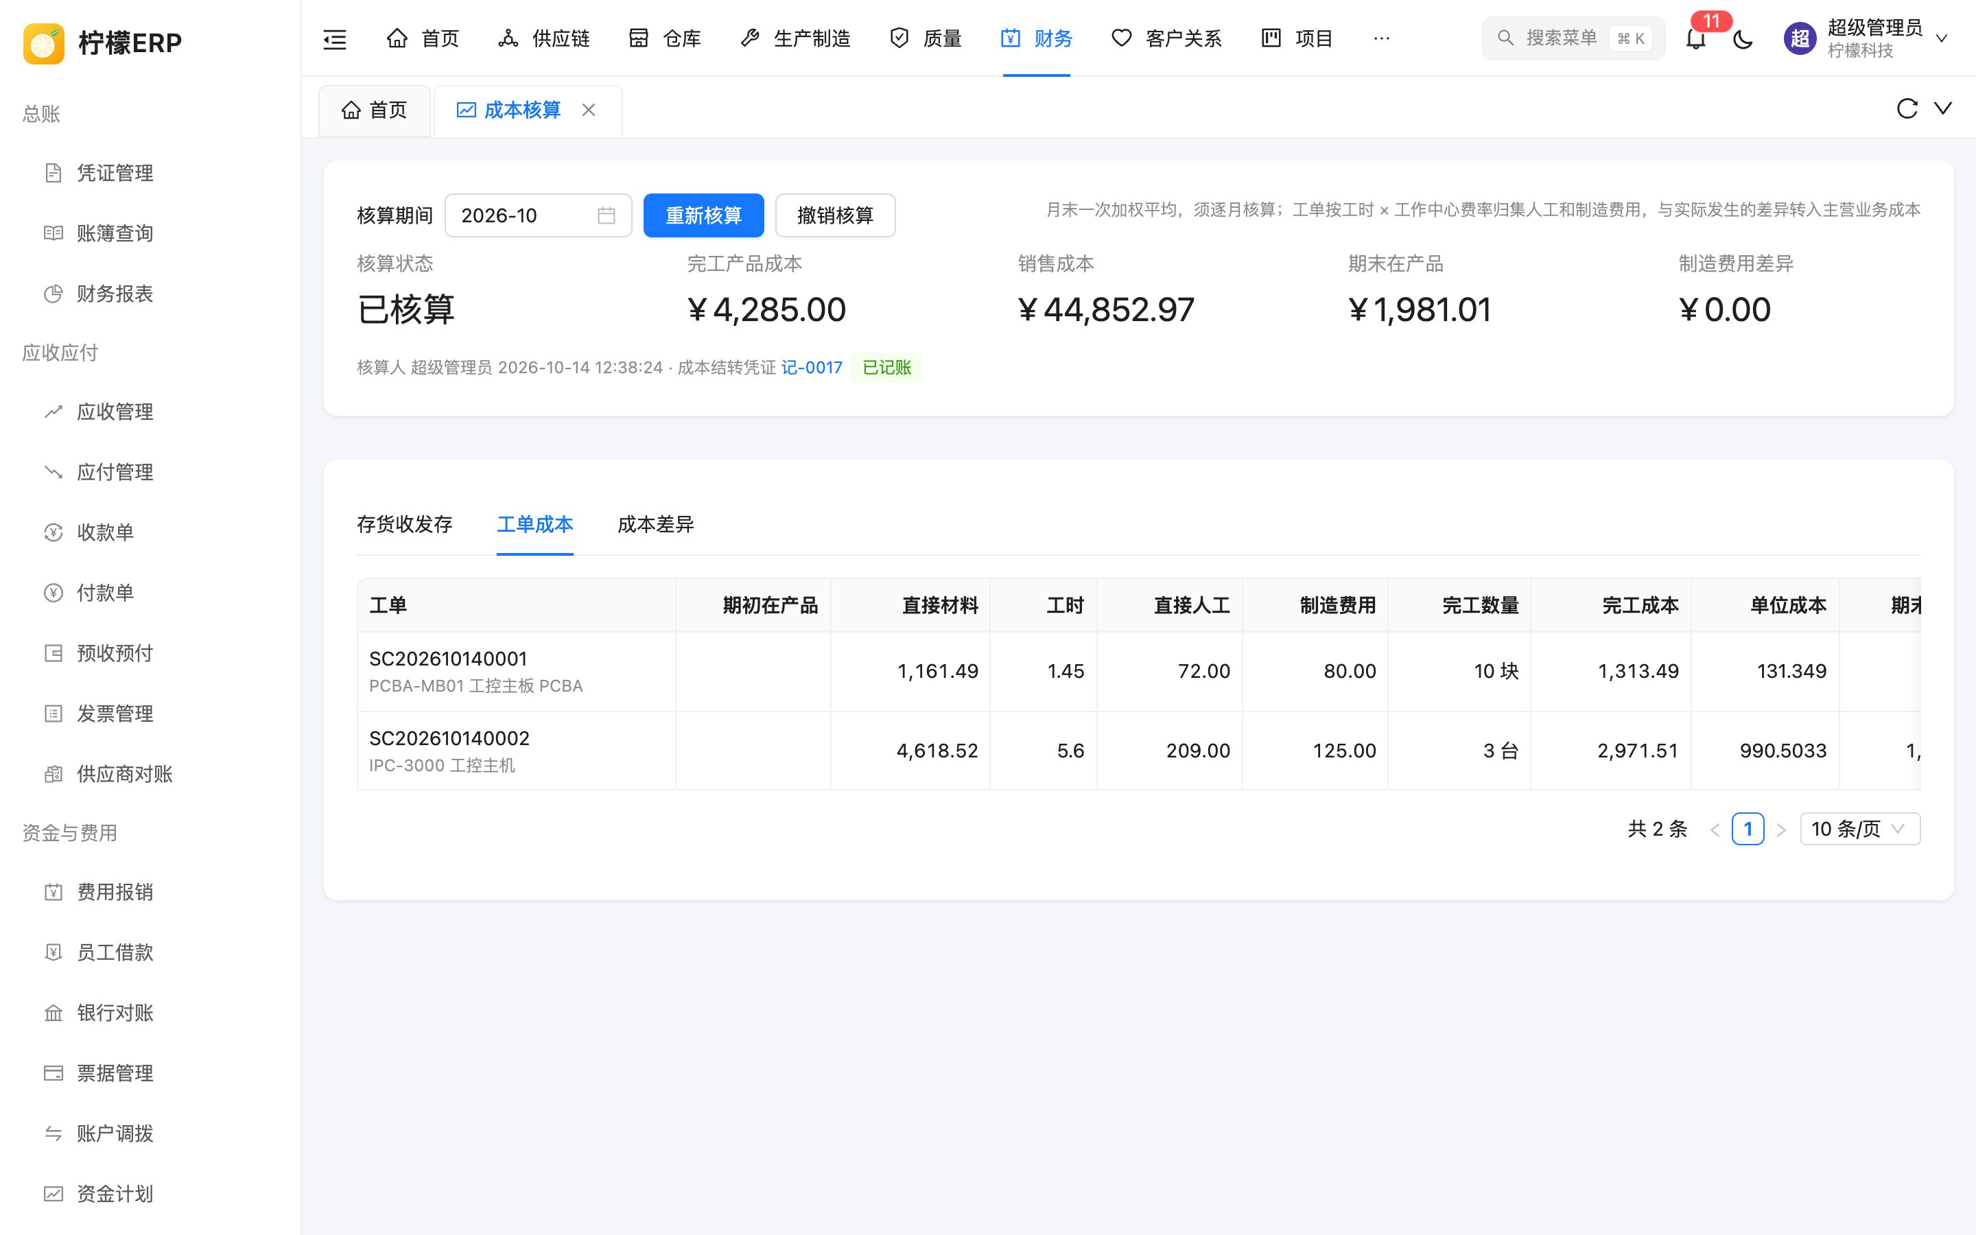Click the 柠檬ERP logo

[x=102, y=43]
